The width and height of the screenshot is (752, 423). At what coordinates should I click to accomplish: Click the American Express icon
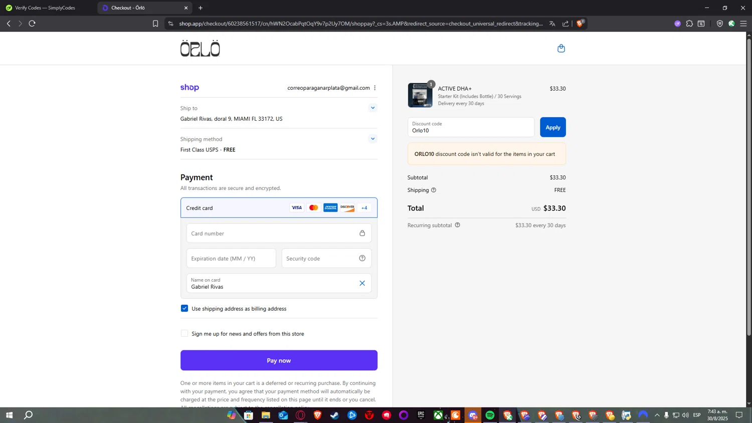pos(330,207)
